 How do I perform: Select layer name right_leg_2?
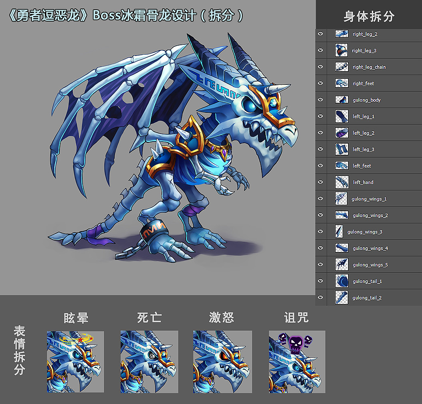coord(365,34)
